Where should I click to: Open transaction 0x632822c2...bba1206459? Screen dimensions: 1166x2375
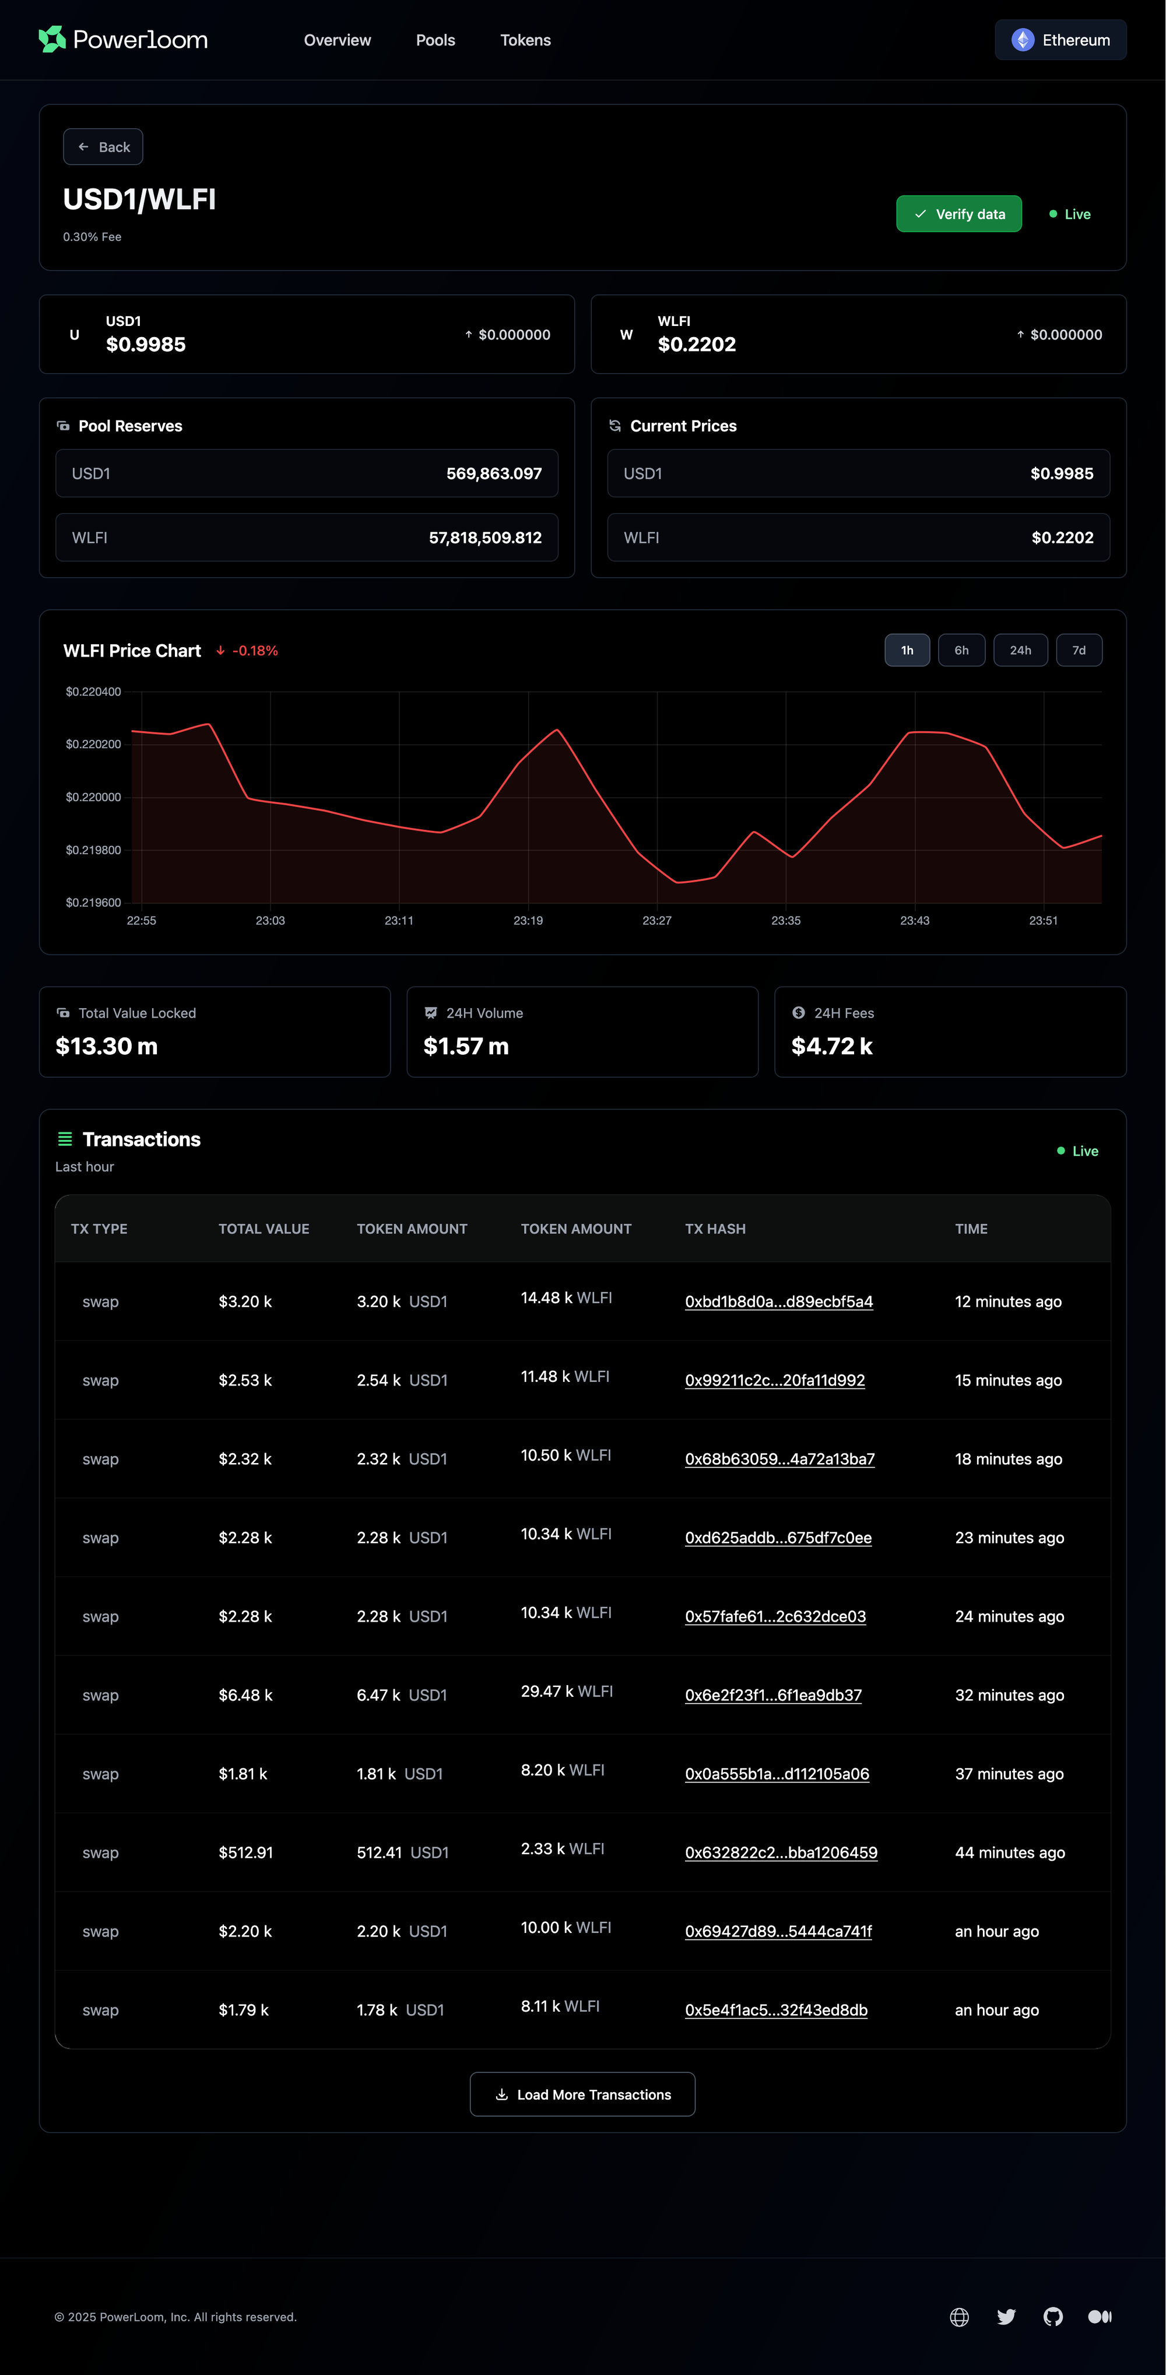(x=781, y=1852)
